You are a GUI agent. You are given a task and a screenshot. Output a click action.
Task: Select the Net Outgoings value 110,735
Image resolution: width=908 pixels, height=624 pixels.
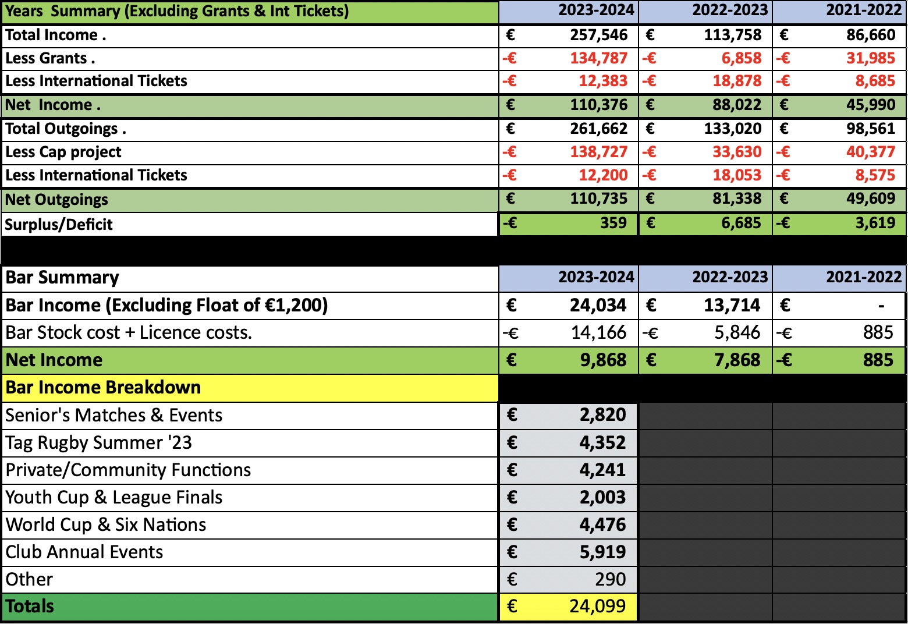tap(599, 198)
